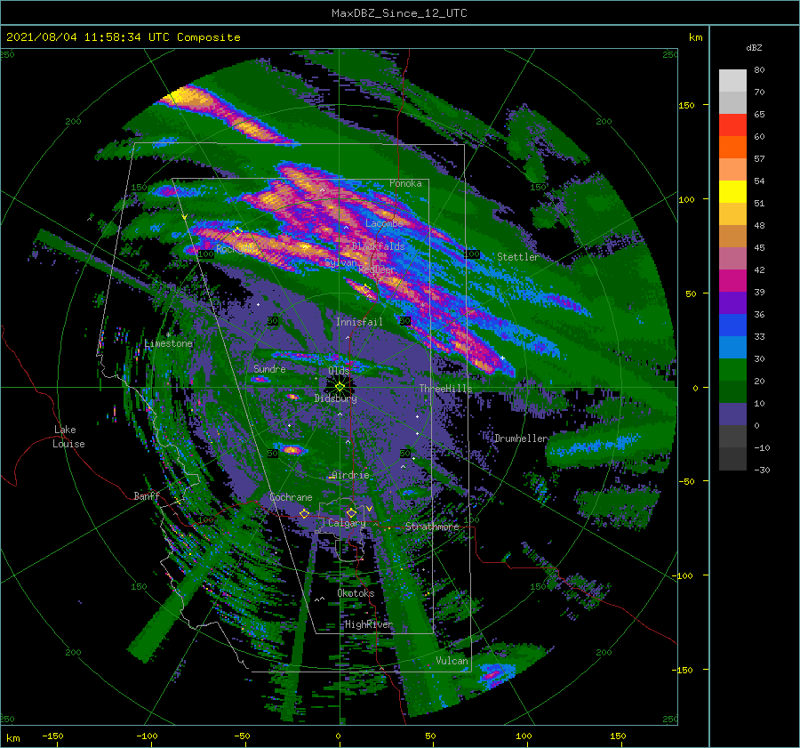This screenshot has width=800, height=748.
Task: Click the white plus marker southeast of storm band
Action: coord(502,358)
